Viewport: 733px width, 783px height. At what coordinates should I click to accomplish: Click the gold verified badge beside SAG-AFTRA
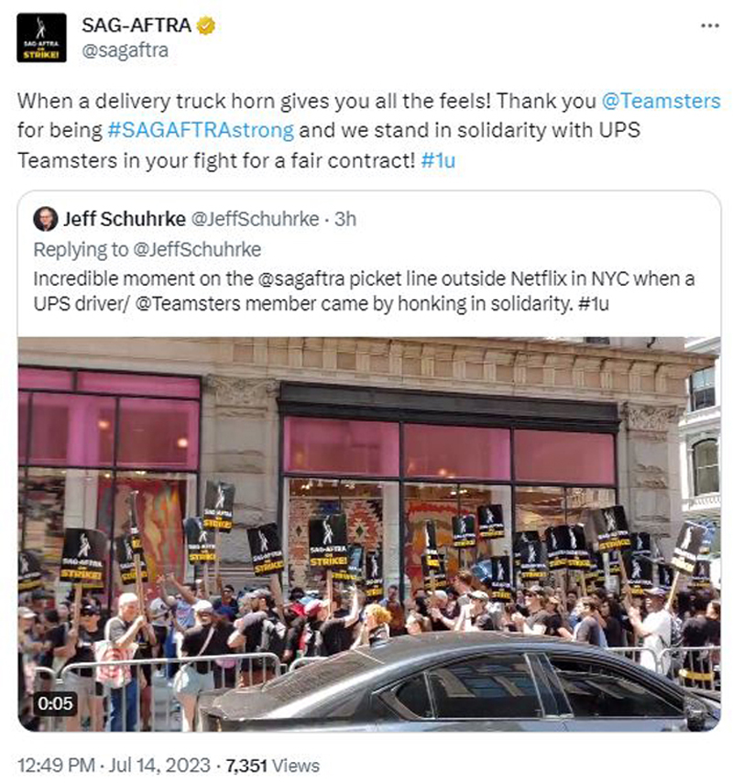[205, 25]
